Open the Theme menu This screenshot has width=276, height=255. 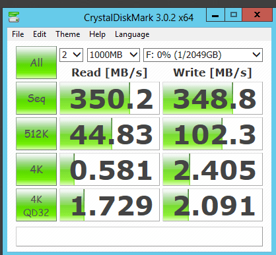click(68, 34)
